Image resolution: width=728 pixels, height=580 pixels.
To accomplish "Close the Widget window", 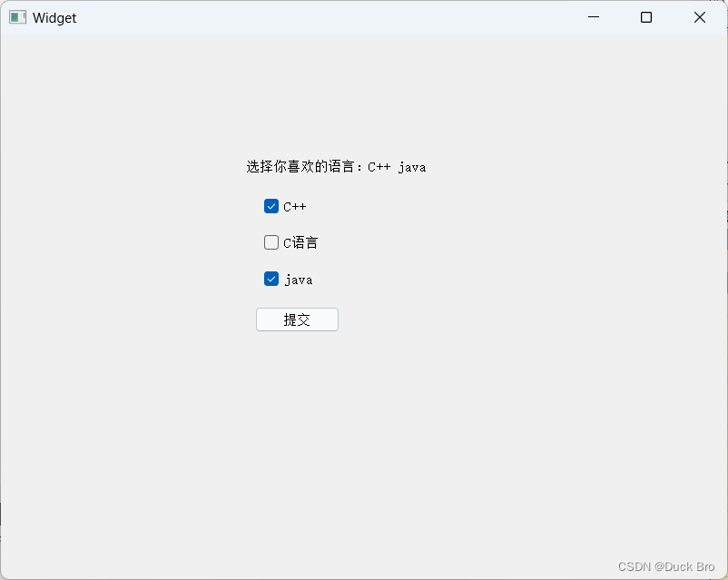I will click(700, 17).
